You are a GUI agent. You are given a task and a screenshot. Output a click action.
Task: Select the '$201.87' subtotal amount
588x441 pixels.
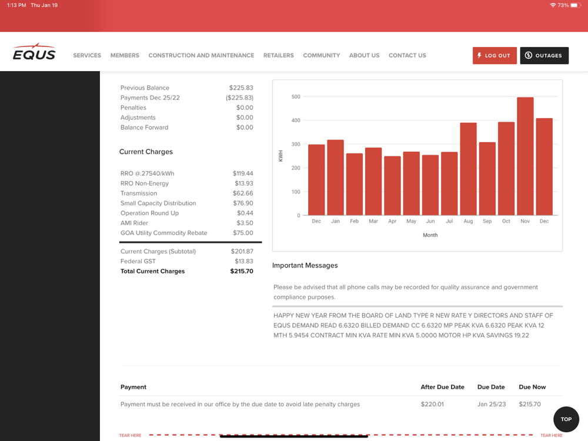coord(242,251)
